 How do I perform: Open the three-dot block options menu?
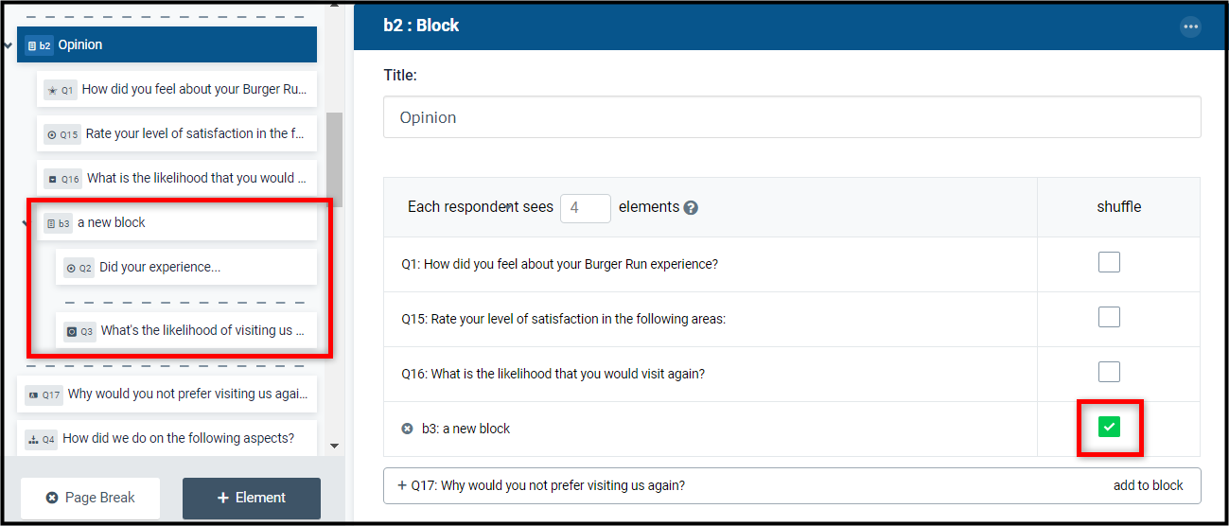coord(1190,26)
